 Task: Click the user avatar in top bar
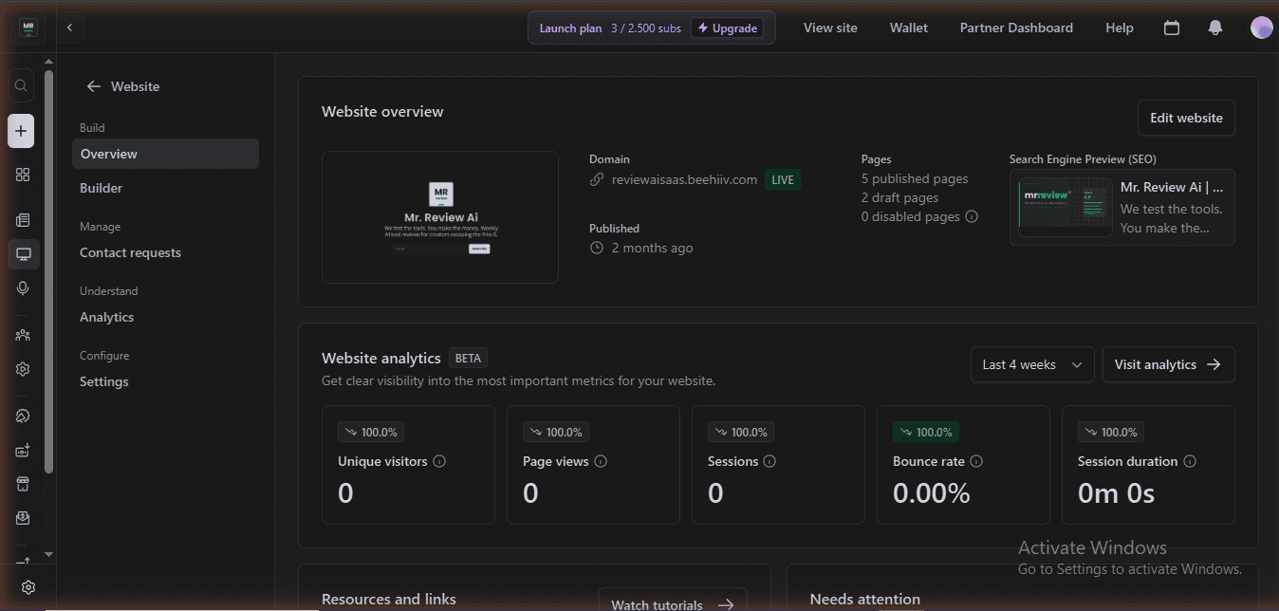[x=1261, y=28]
